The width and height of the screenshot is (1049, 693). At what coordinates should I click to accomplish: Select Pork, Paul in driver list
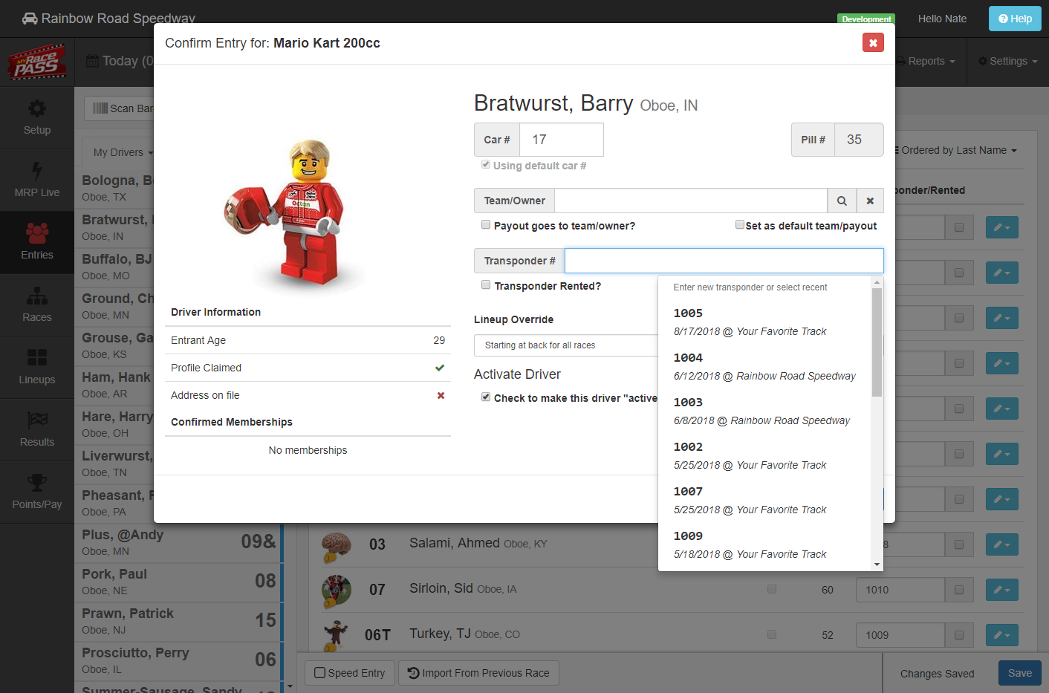[x=178, y=582]
